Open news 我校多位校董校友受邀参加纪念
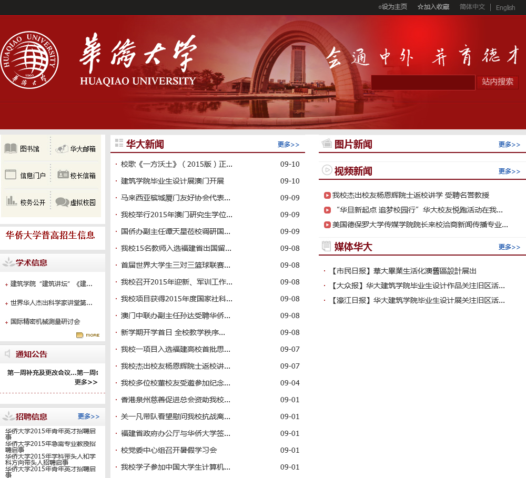This screenshot has width=526, height=478. click(176, 383)
